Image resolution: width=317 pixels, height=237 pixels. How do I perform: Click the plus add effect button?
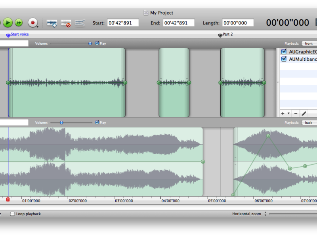[283, 113]
